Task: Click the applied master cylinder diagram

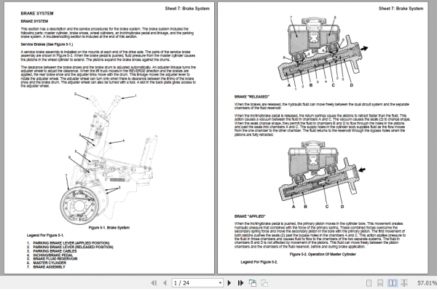Action: 321,175
